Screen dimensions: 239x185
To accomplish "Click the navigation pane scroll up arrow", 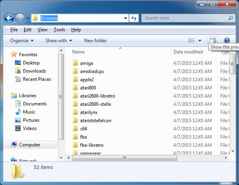I will tap(61, 50).
